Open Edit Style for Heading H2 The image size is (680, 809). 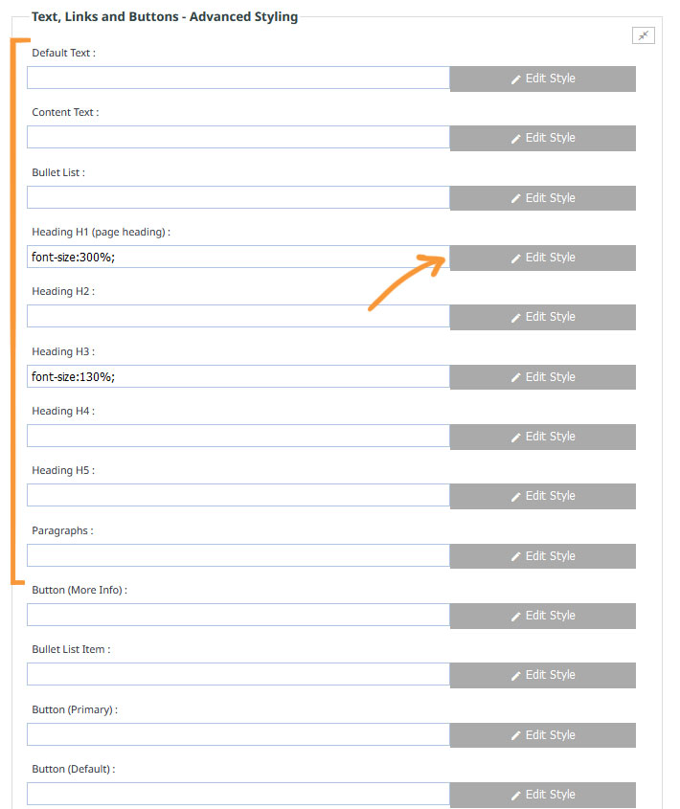point(543,317)
